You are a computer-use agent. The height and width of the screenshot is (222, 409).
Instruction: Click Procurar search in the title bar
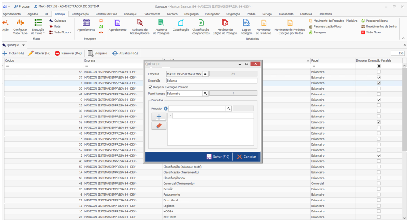coord(22,6)
